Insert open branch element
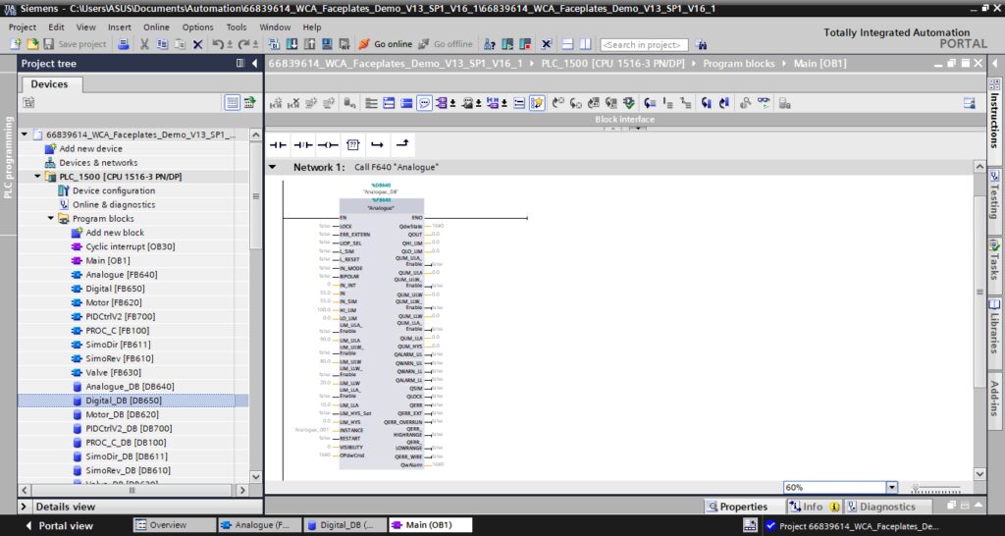The width and height of the screenshot is (1005, 536). point(378,145)
